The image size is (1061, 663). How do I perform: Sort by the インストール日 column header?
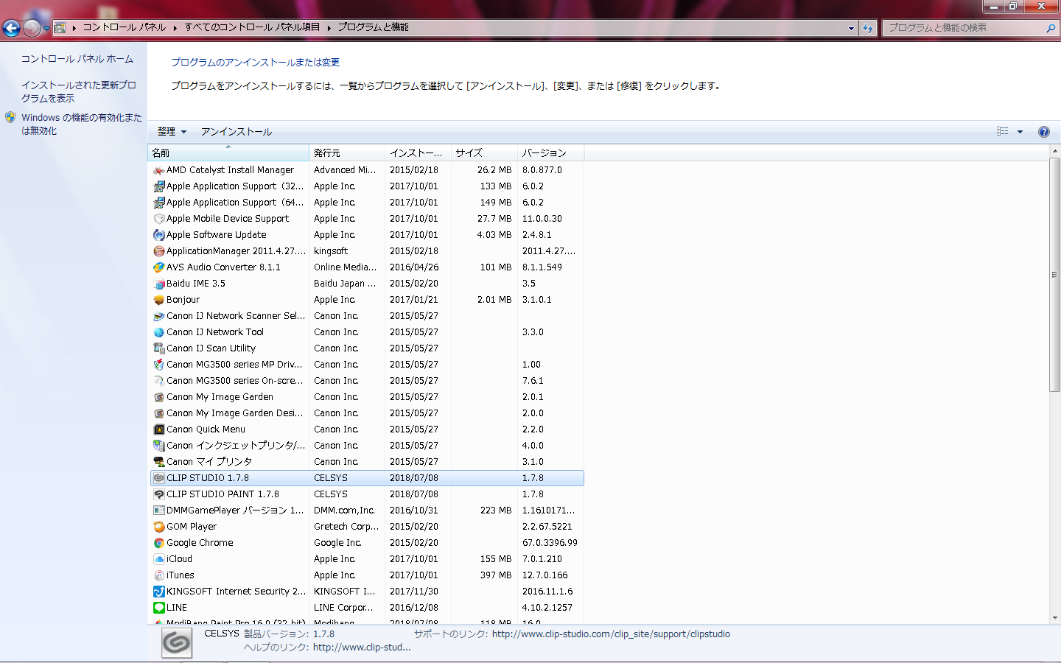point(418,152)
